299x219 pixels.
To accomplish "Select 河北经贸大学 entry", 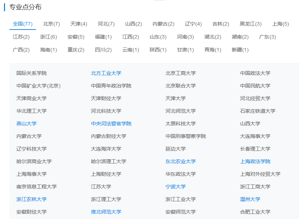I will point(255,98).
